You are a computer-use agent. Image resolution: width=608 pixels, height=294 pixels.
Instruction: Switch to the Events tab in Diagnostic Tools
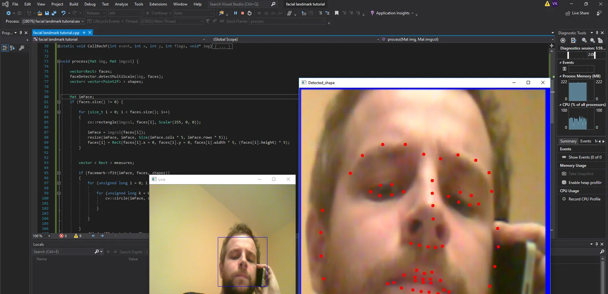tap(586, 141)
